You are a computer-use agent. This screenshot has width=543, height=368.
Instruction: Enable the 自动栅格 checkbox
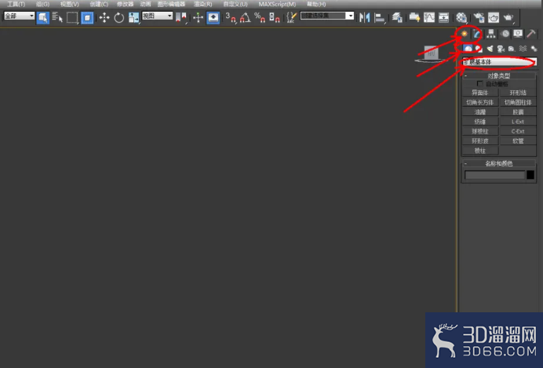pyautogui.click(x=479, y=84)
